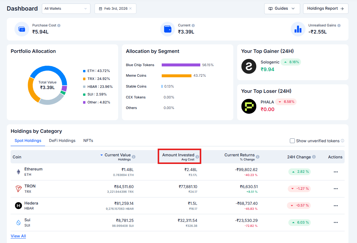This screenshot has height=243, width=357.
Task: Click the book icon in Guides button
Action: (270, 9)
